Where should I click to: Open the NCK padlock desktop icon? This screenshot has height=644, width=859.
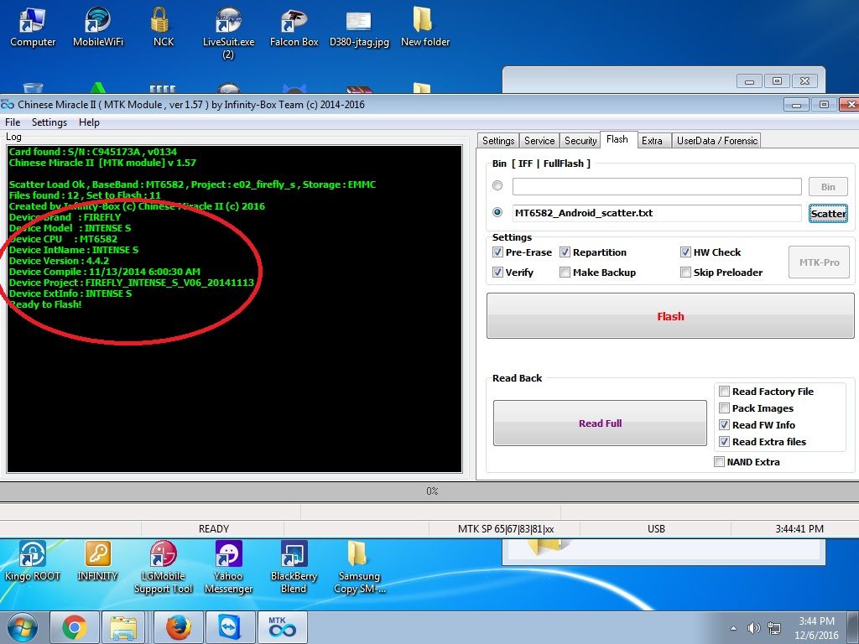coord(164,23)
